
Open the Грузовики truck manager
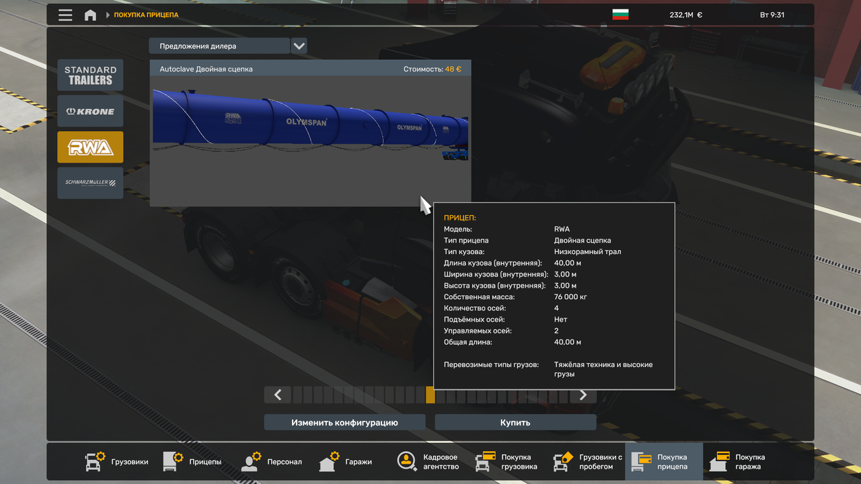[116, 462]
